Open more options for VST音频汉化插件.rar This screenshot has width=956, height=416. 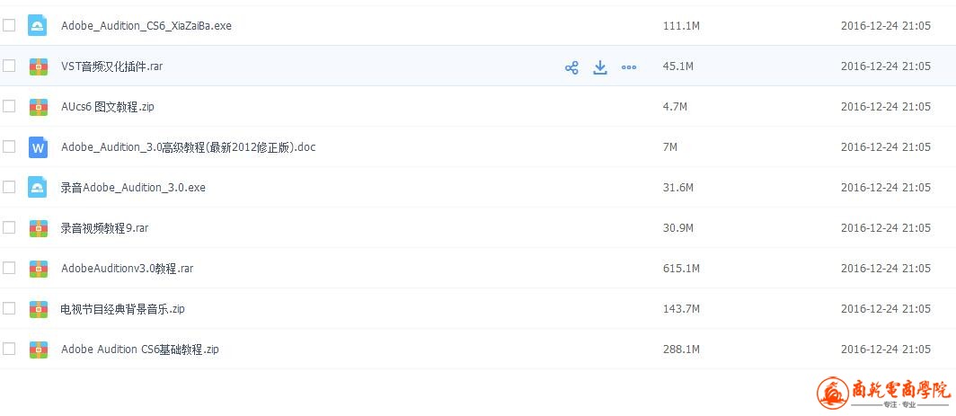click(x=629, y=67)
